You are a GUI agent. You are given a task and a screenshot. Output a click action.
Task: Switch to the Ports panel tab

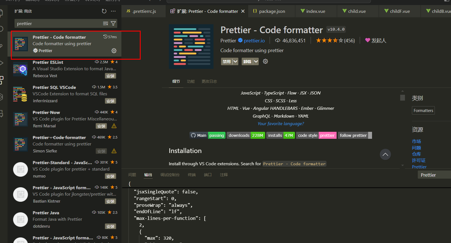[208, 175]
